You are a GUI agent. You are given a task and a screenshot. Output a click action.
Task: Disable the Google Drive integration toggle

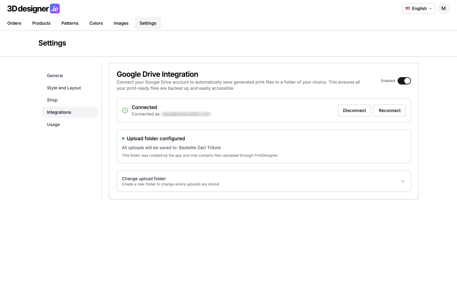pyautogui.click(x=404, y=81)
